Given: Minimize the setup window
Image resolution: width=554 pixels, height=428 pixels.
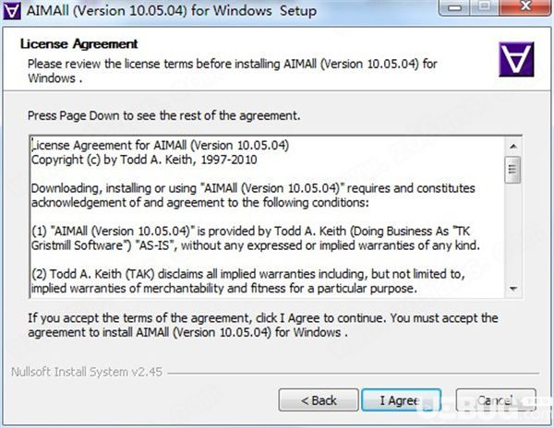Looking at the screenshot, I should [x=454, y=7].
